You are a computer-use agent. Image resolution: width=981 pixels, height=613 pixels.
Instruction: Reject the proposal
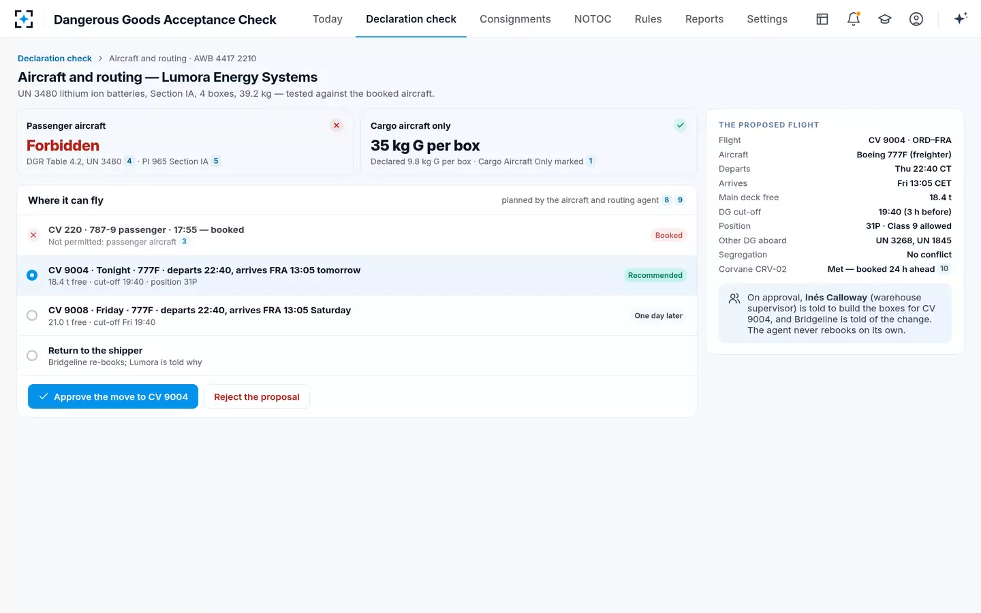[257, 396]
